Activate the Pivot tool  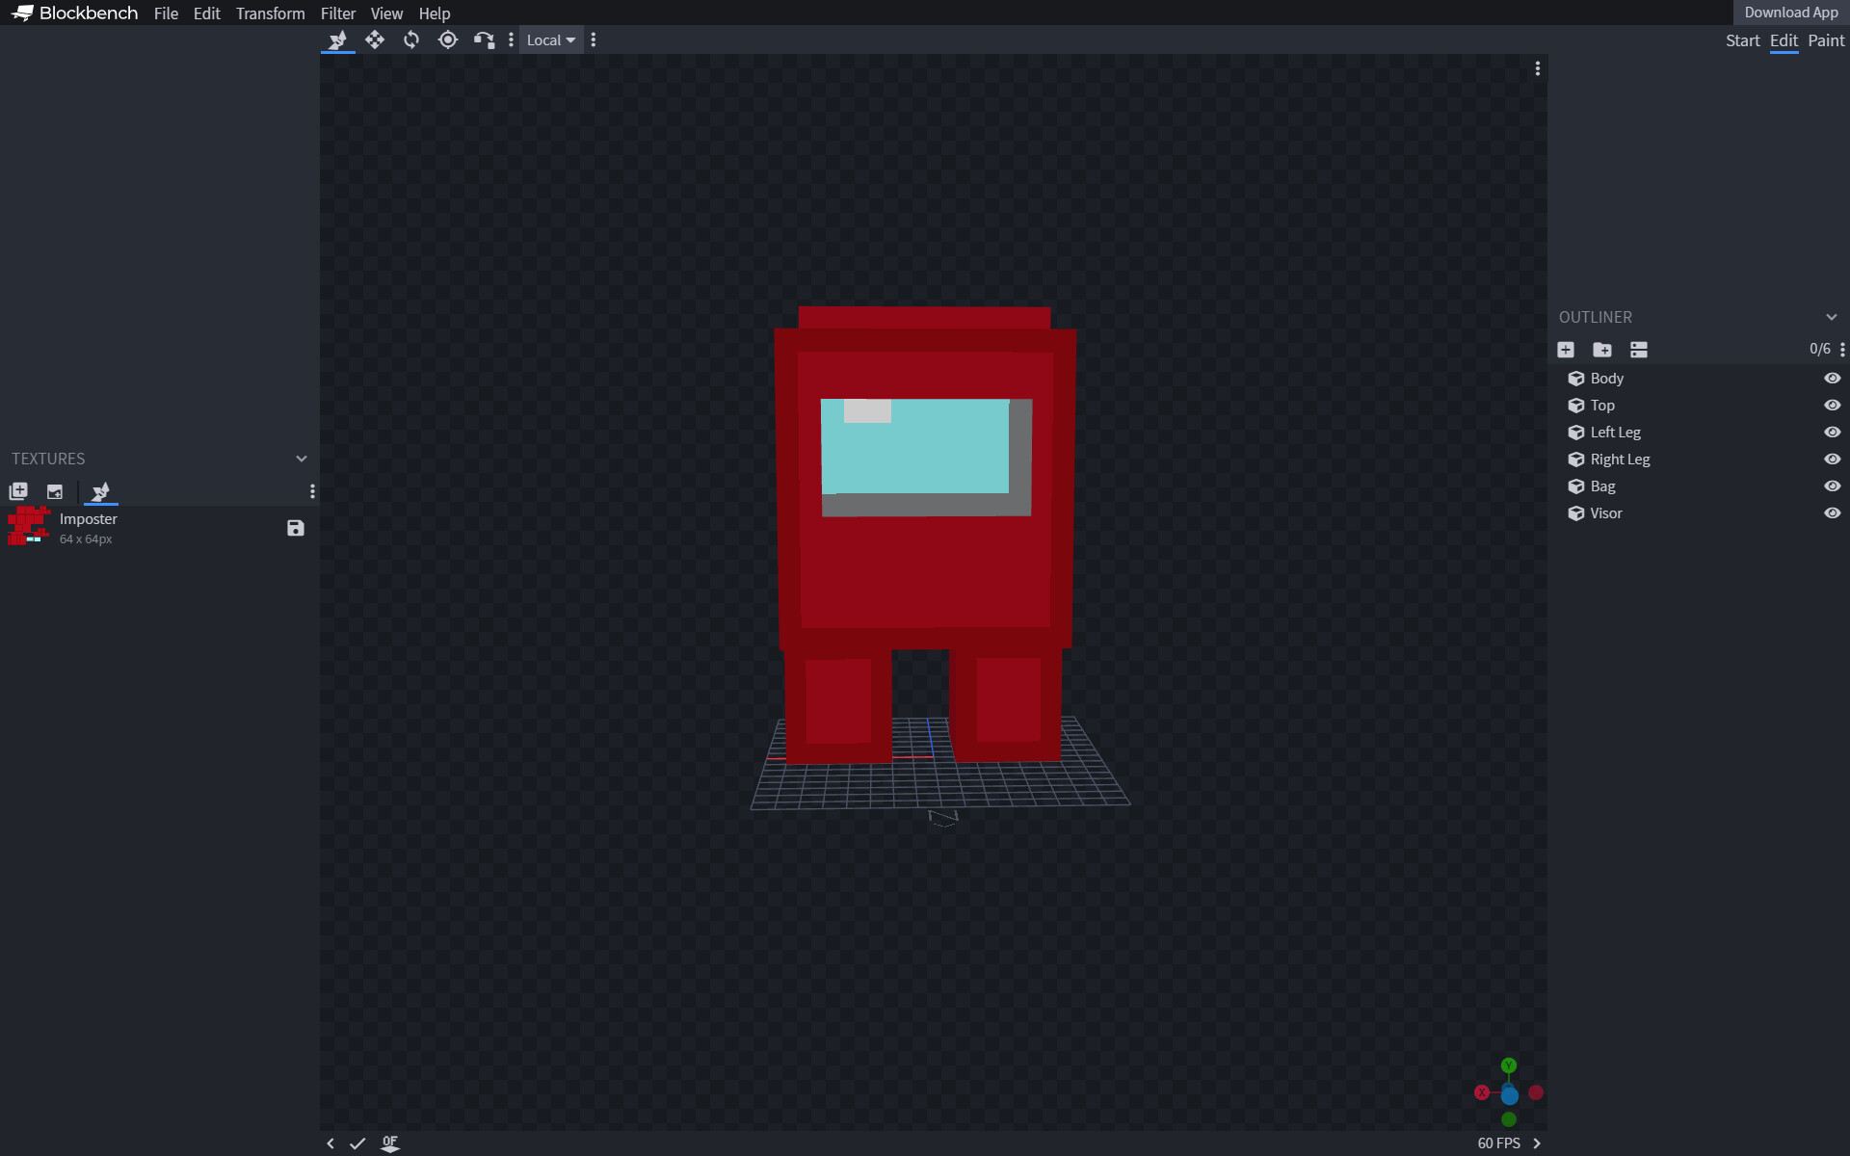(447, 39)
